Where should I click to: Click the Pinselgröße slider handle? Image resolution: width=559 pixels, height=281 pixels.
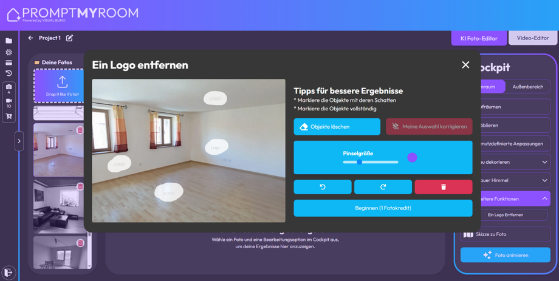(x=359, y=162)
